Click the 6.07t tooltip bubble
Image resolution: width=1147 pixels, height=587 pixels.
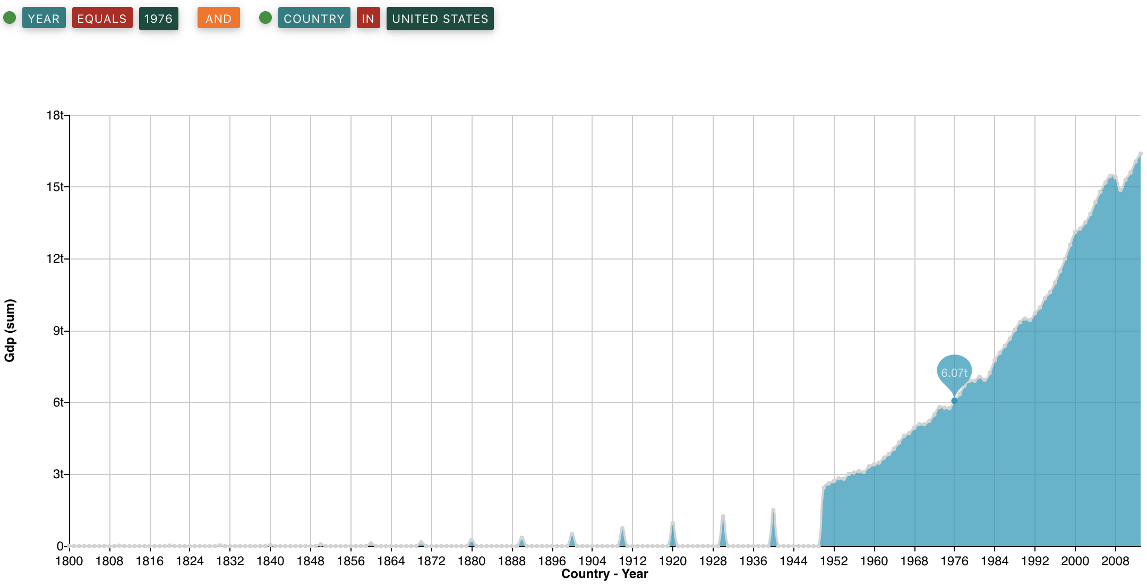click(954, 373)
